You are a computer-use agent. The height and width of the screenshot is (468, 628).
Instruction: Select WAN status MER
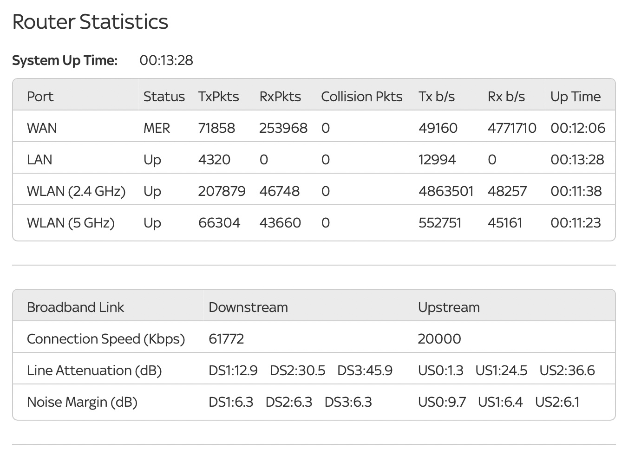(x=157, y=128)
